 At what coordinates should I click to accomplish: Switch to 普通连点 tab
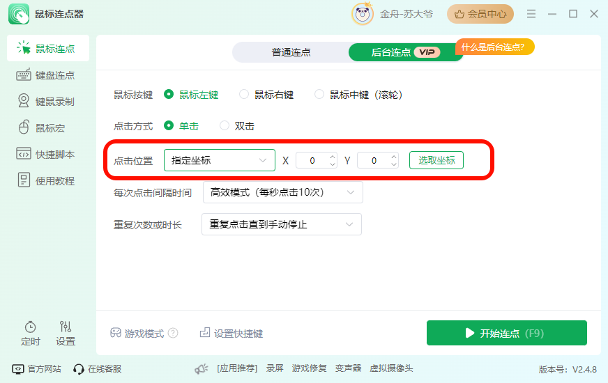[x=291, y=52]
